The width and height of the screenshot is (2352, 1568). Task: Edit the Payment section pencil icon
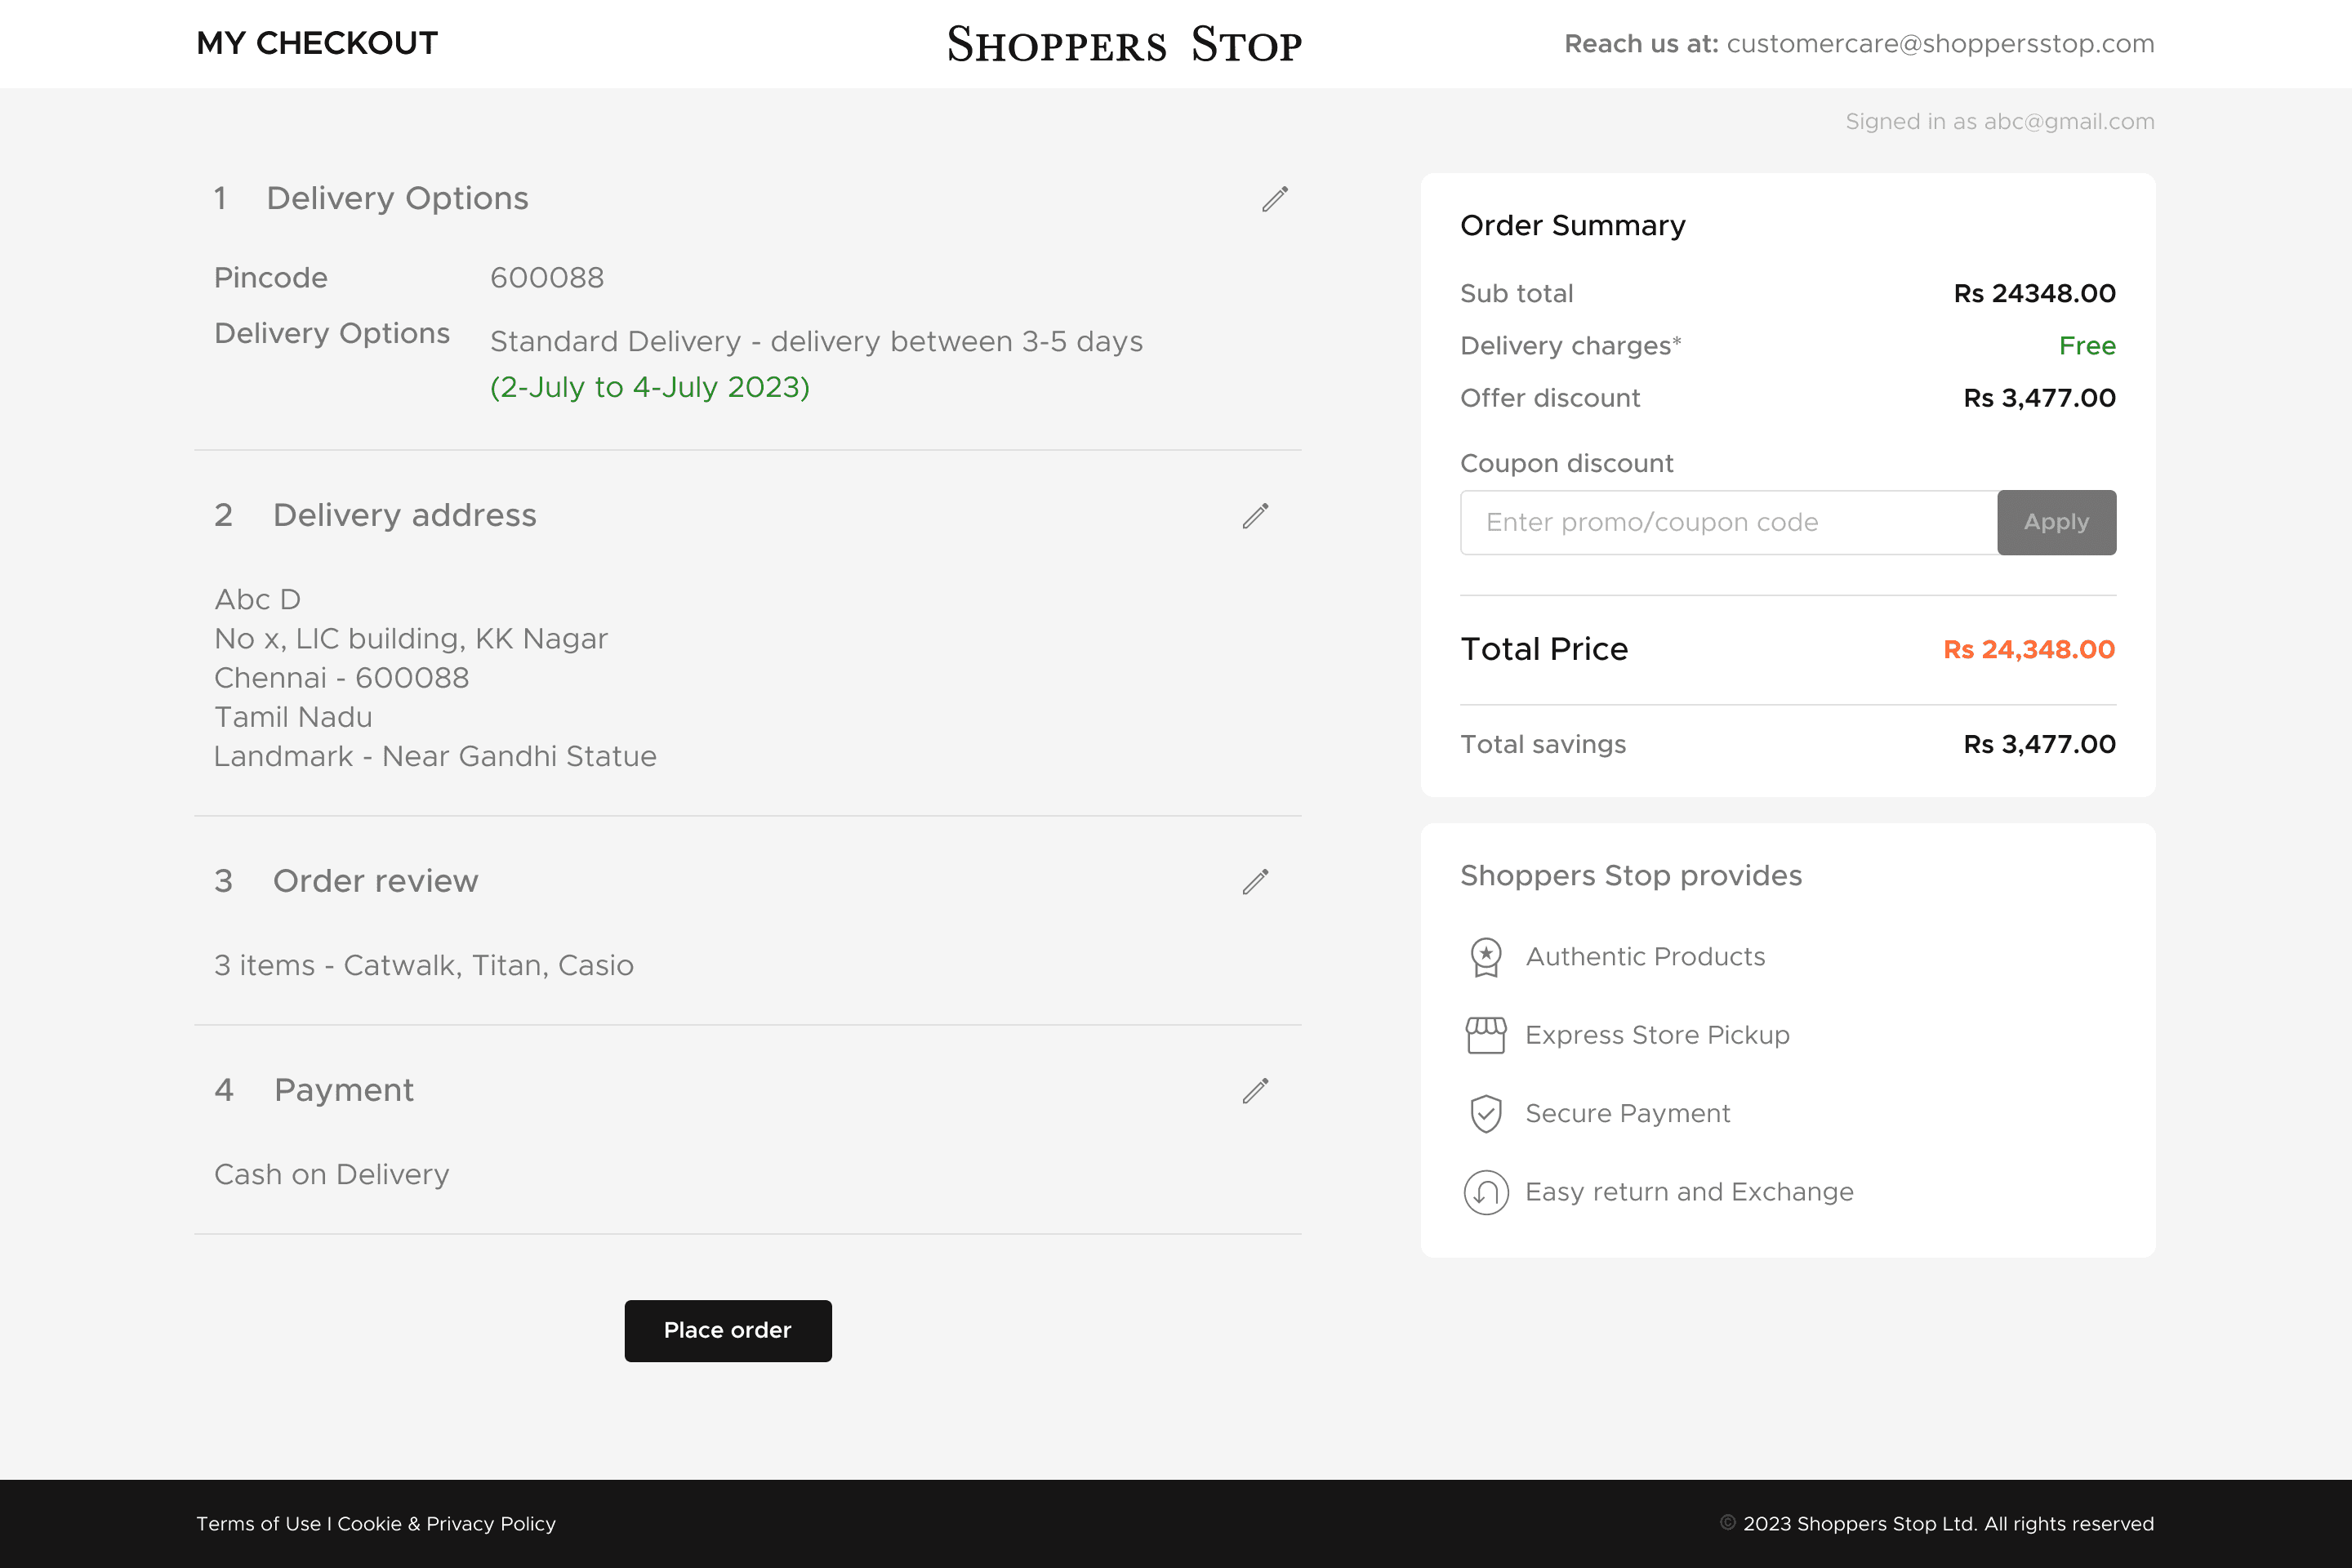pos(1256,1091)
